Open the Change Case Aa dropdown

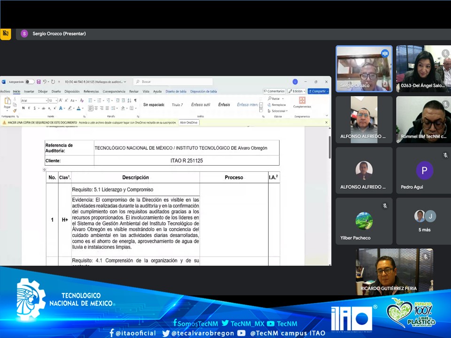pyautogui.click(x=73, y=100)
